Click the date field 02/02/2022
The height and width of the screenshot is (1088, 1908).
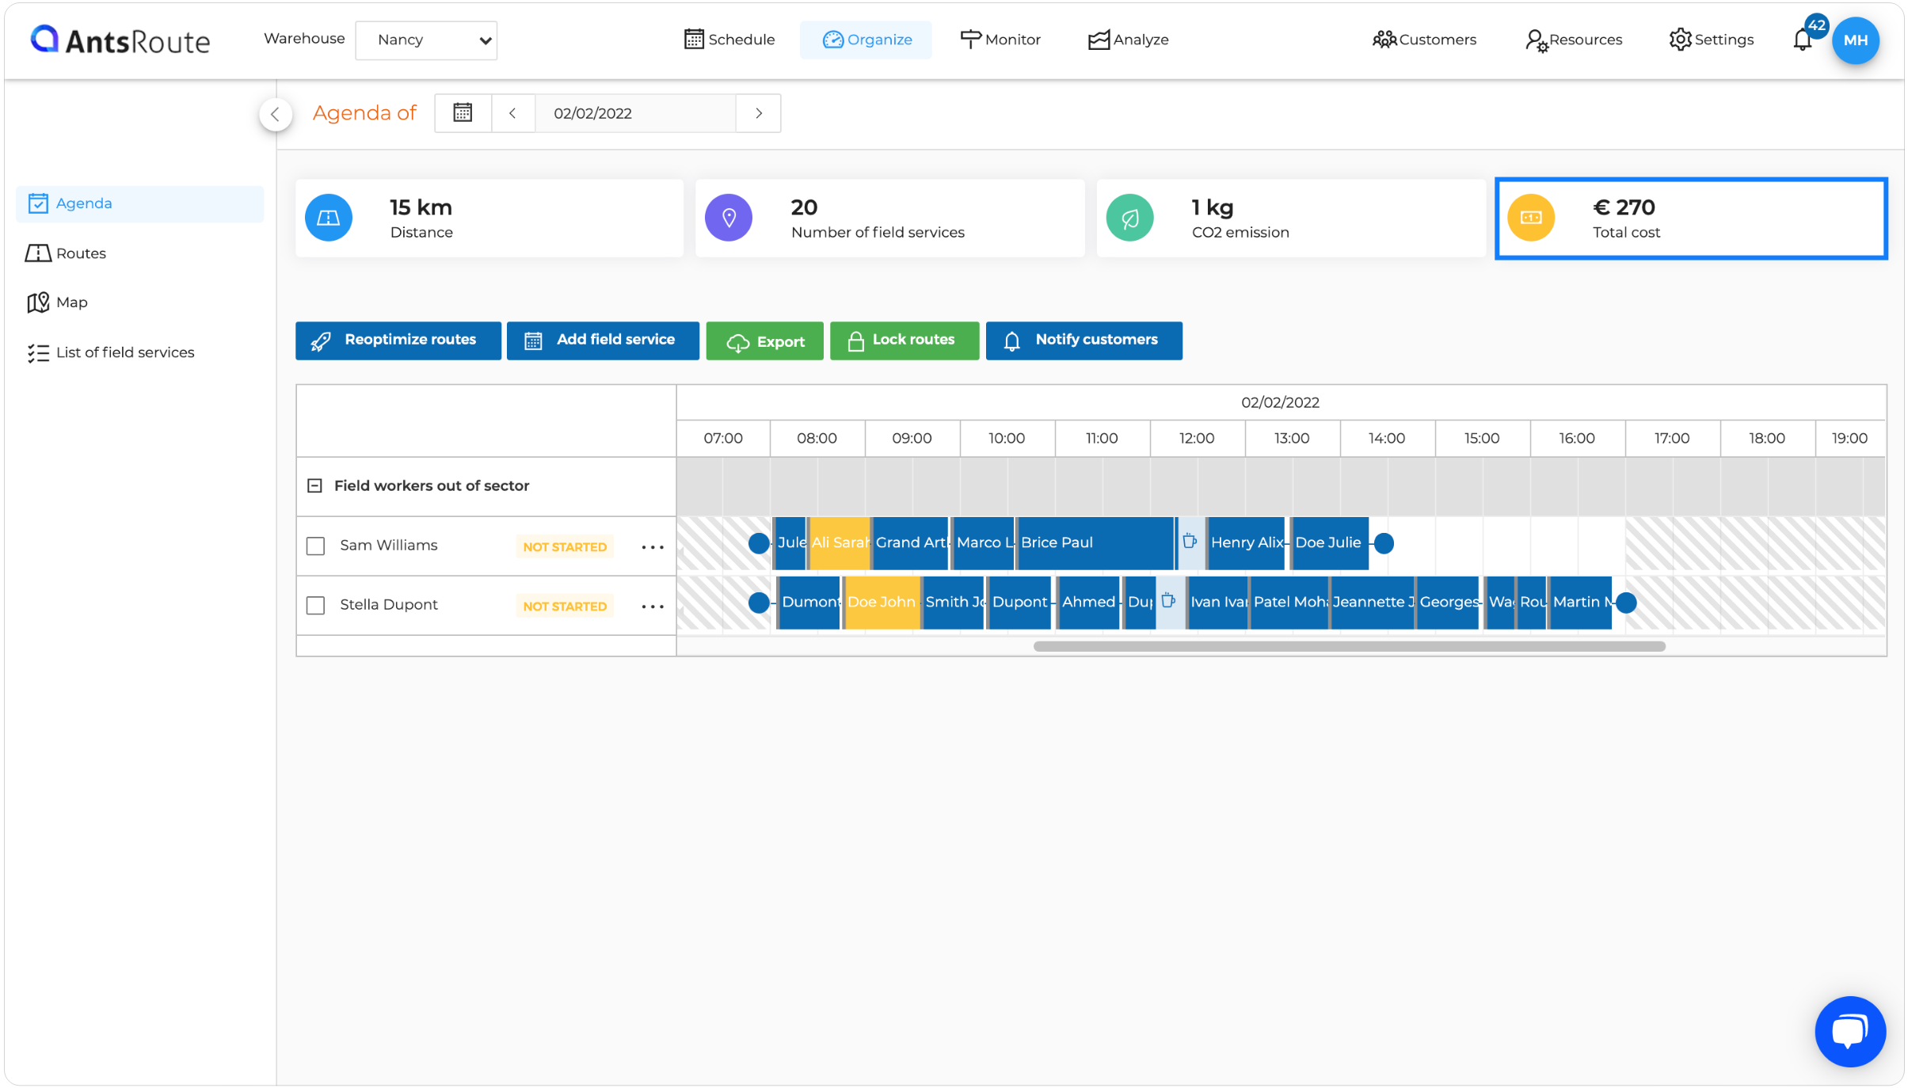635,113
